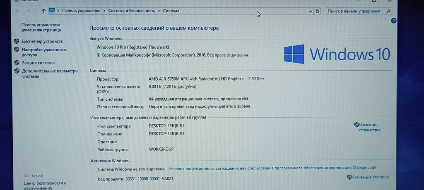
Task: Open 'Панель управления — домашняя страница'
Action: (43, 27)
